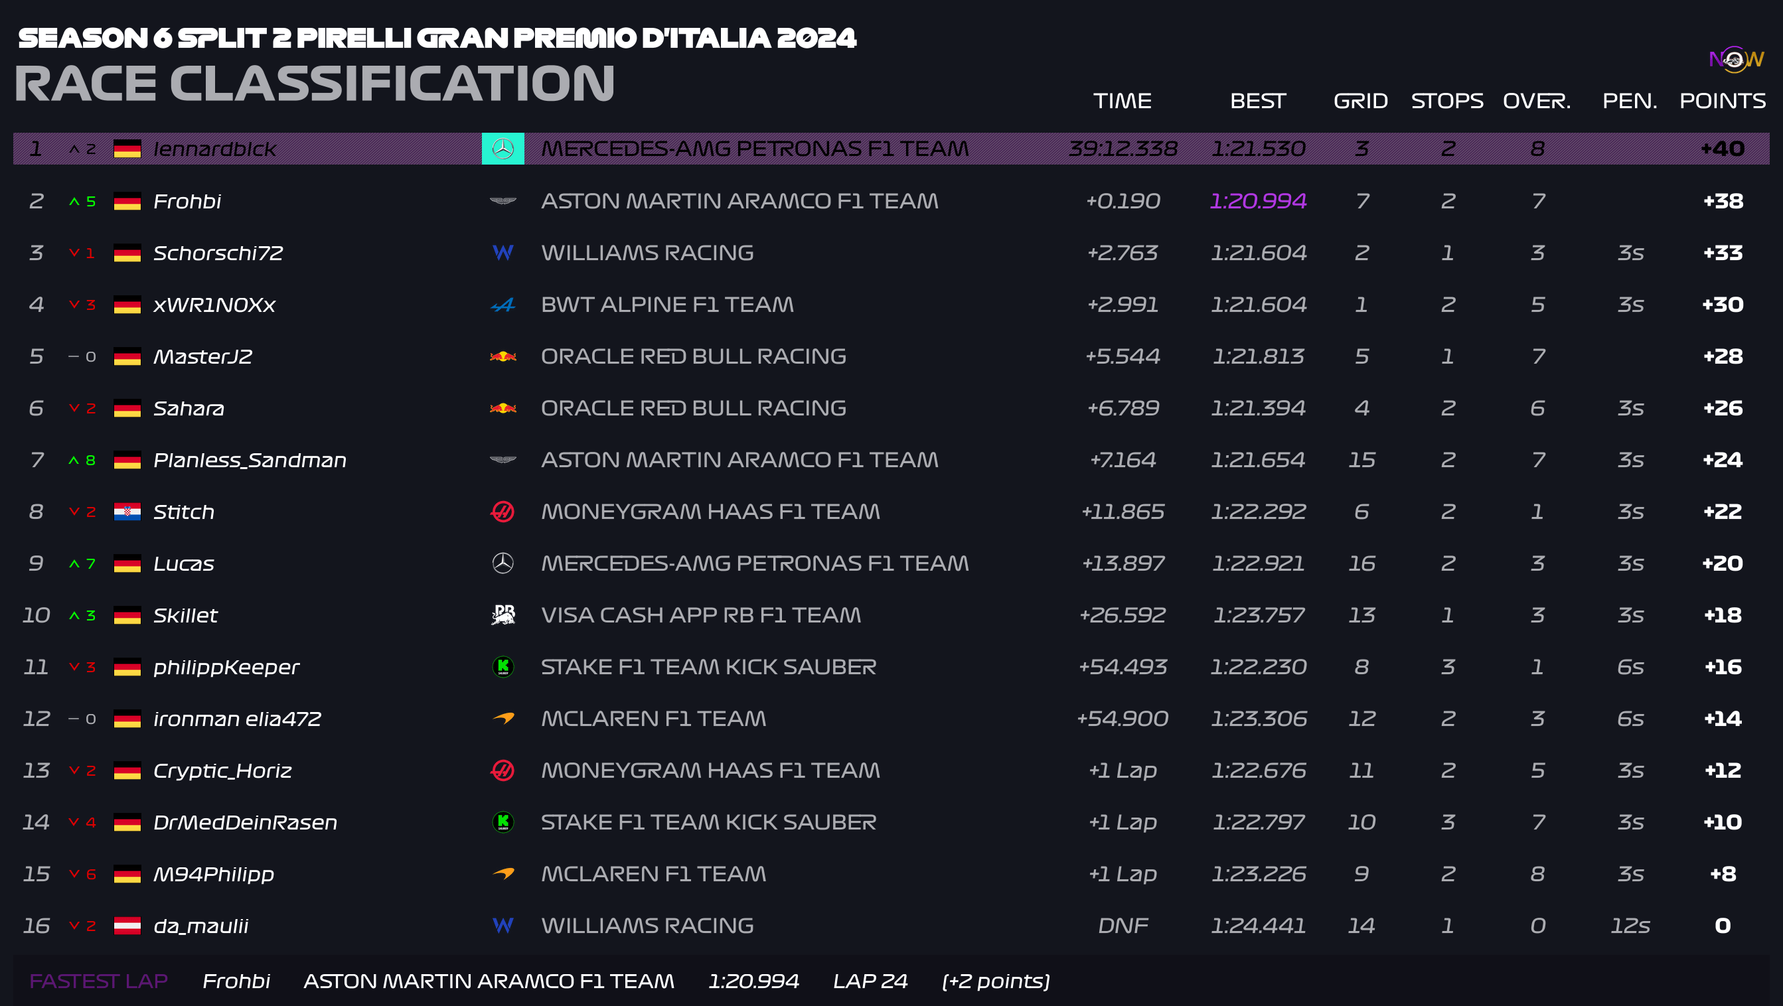The width and height of the screenshot is (1783, 1006).
Task: Click the green up arrow in Planless_Sandman's row
Action: coord(74,460)
